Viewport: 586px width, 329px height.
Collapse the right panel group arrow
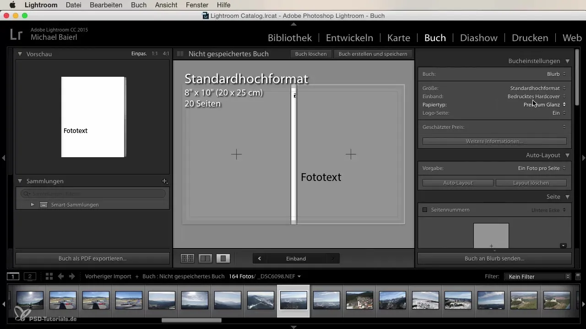point(583,158)
